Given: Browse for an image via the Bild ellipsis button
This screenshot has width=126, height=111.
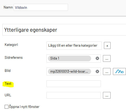Looking at the screenshot, I should (x=107, y=72).
